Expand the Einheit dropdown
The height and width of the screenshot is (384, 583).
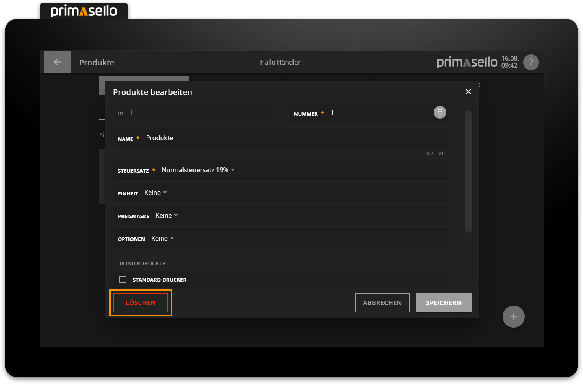pyautogui.click(x=155, y=193)
